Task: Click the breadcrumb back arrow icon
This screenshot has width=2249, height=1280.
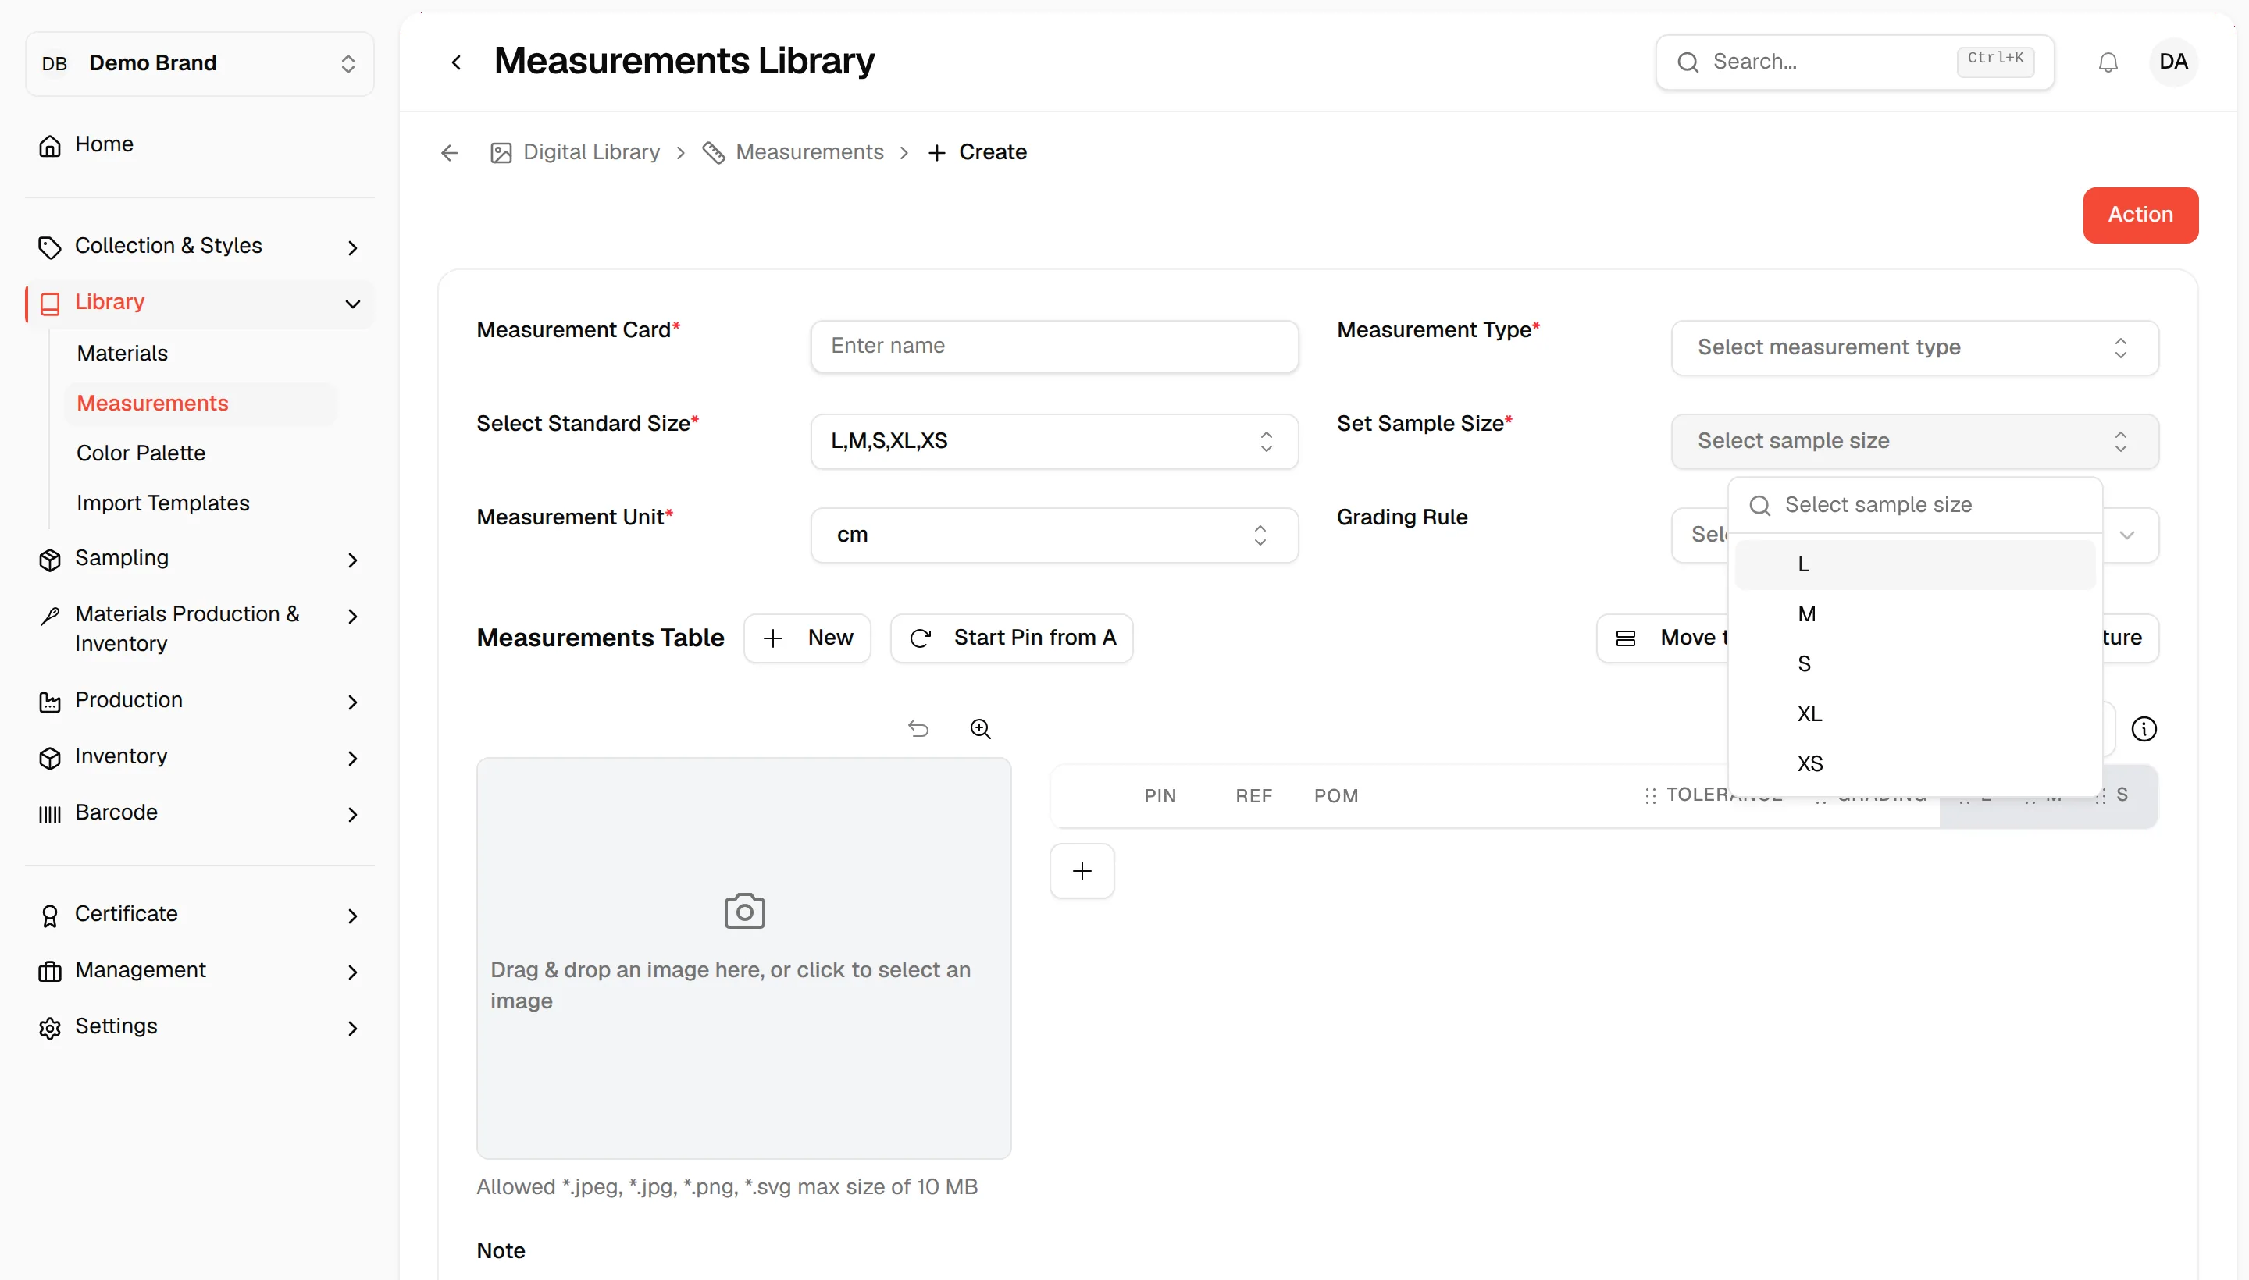Action: [x=450, y=153]
